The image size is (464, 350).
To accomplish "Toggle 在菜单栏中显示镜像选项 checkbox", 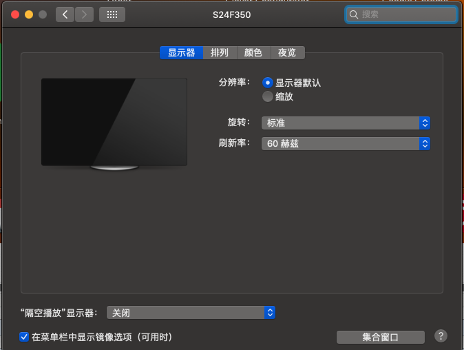I will pyautogui.click(x=24, y=337).
